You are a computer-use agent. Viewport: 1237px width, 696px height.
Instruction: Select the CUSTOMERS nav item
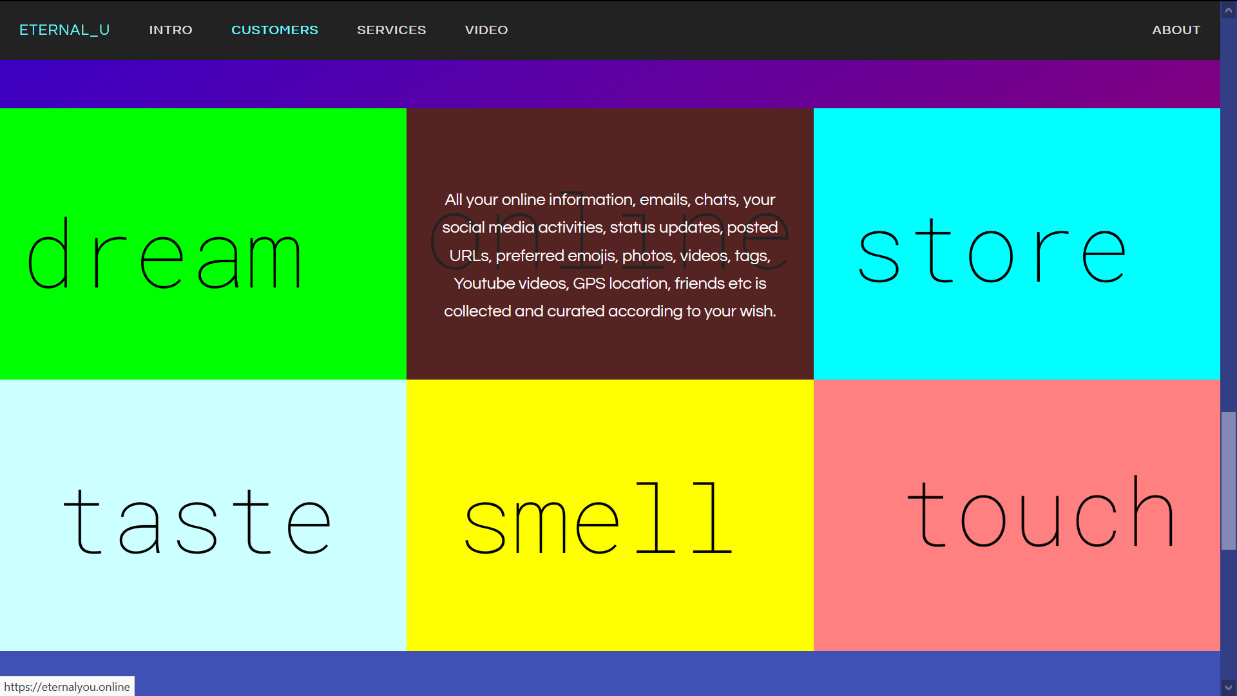pyautogui.click(x=274, y=30)
